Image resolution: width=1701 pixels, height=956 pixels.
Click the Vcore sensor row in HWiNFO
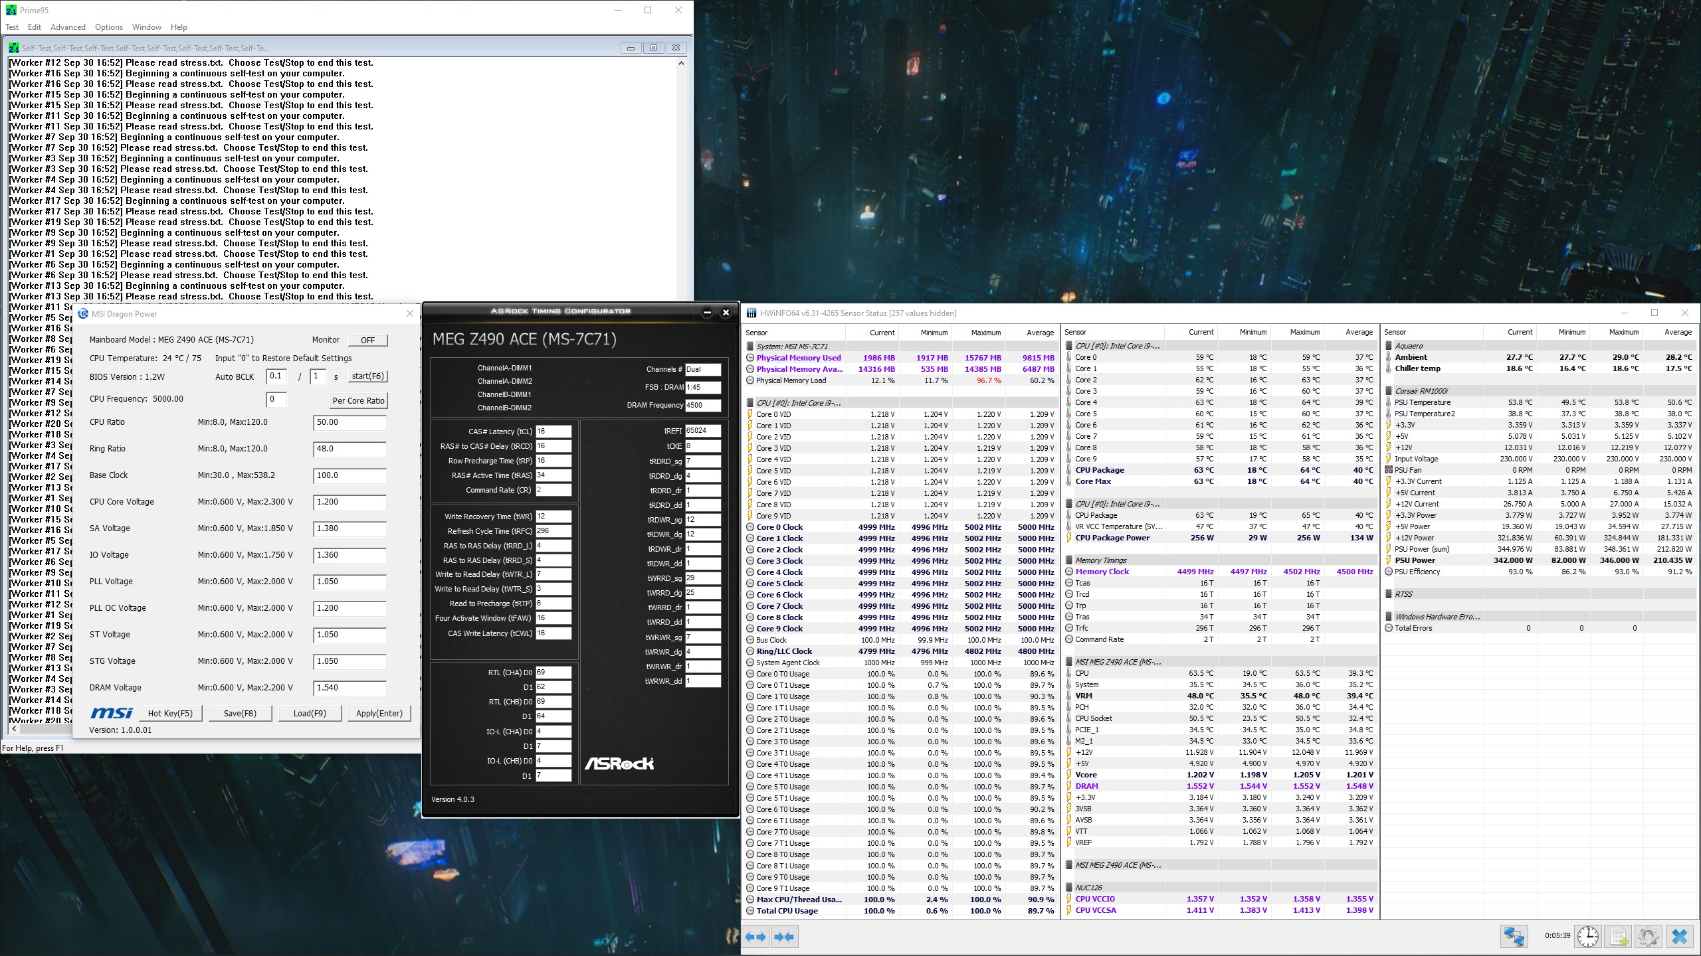point(1220,775)
